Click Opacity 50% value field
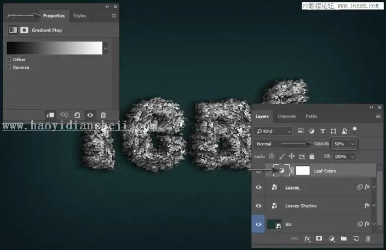The image size is (386, 250). tap(341, 144)
